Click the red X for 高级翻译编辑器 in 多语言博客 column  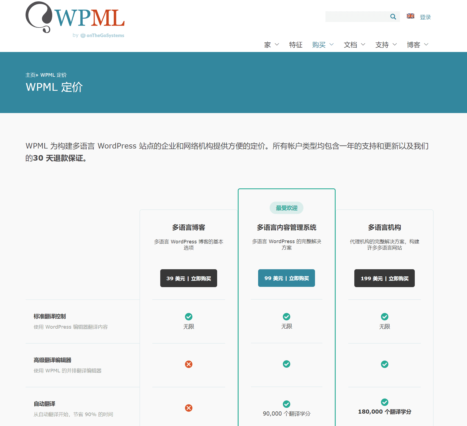pyautogui.click(x=189, y=364)
